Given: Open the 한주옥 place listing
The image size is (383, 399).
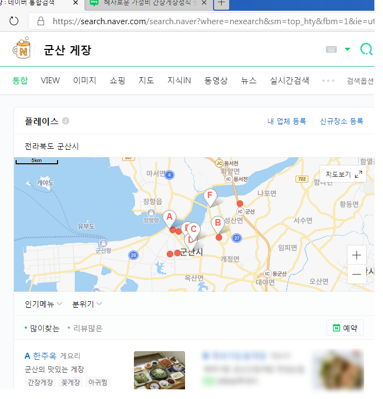Looking at the screenshot, I should (45, 356).
